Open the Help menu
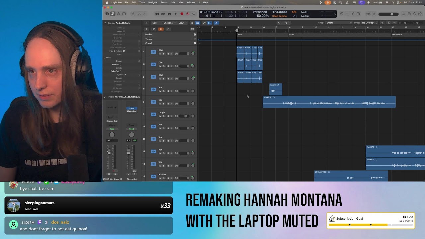This screenshot has width=425, height=239. [x=205, y=2]
